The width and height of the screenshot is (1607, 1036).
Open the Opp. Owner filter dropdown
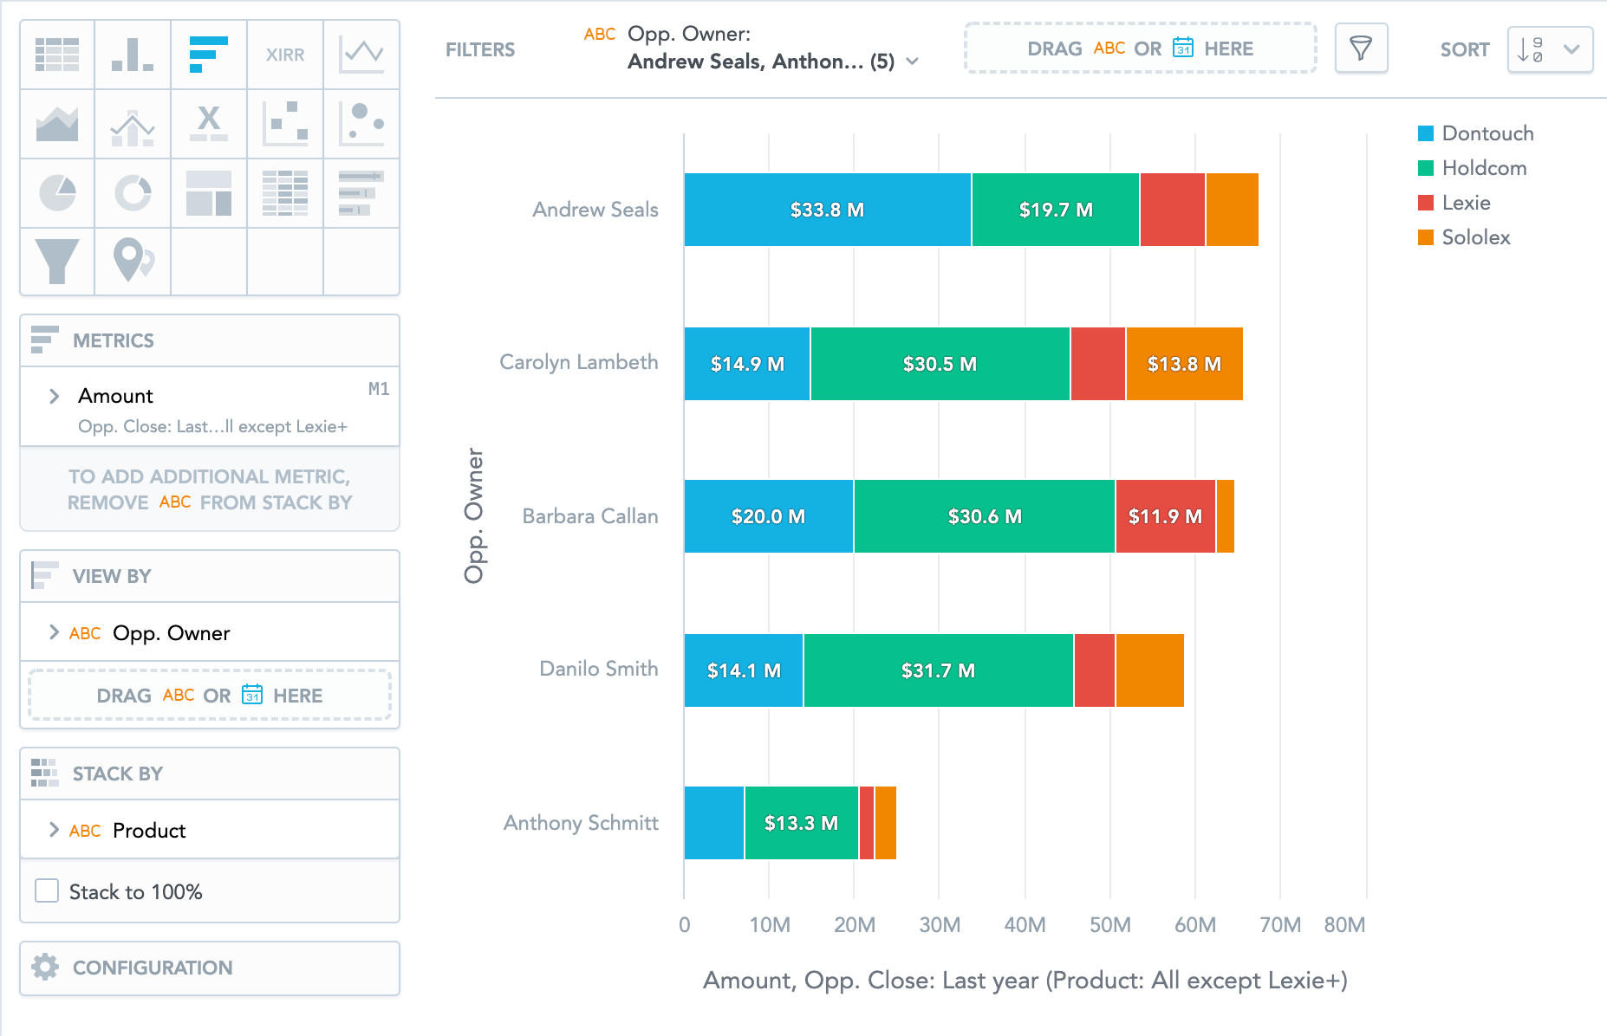coord(751,48)
